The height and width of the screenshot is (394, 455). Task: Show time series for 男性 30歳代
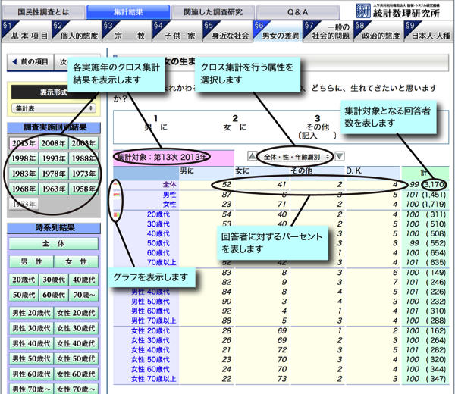pyautogui.click(x=31, y=329)
